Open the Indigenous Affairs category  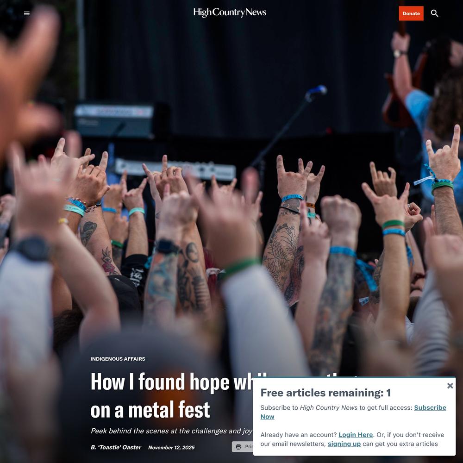(118, 359)
